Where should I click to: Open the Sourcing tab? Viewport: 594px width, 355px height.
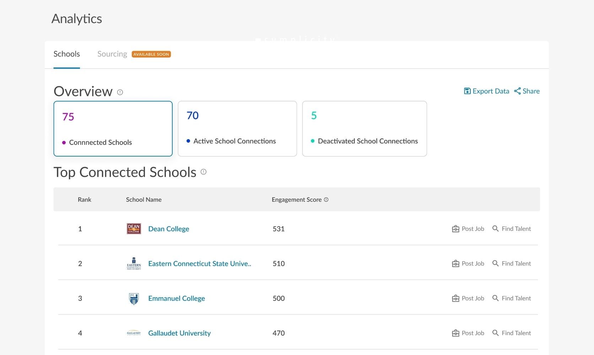point(112,54)
